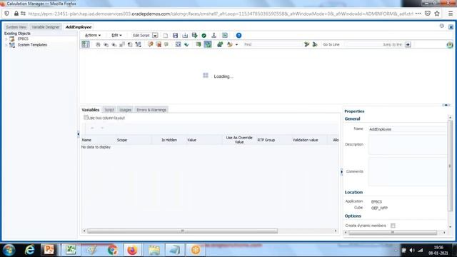Click the Validation value column header
Image resolution: width=457 pixels, height=257 pixels.
point(305,140)
